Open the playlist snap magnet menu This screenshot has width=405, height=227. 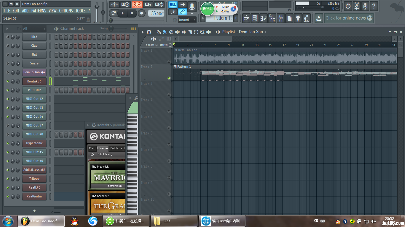pos(149,32)
